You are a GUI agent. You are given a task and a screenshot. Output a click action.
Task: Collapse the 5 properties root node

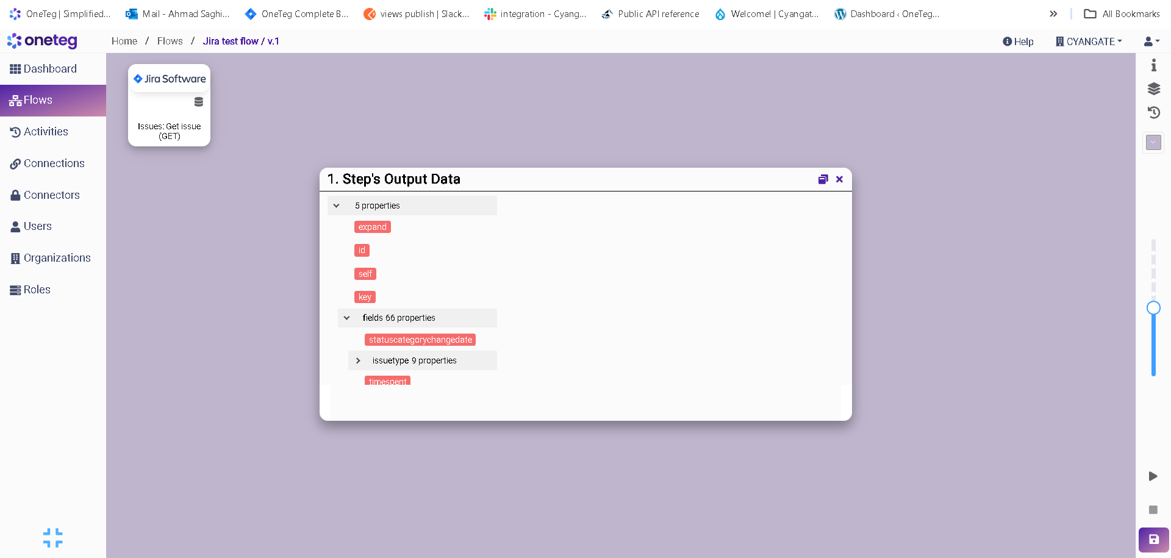pyautogui.click(x=336, y=206)
